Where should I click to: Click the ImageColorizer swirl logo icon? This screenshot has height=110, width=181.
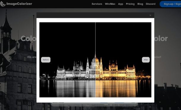[x=3, y=4]
